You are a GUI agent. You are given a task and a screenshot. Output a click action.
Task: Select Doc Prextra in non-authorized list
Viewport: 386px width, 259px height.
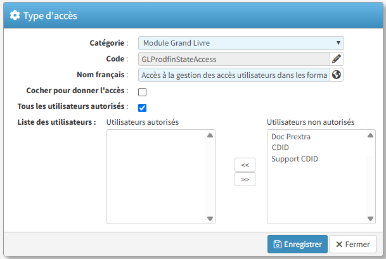point(291,137)
